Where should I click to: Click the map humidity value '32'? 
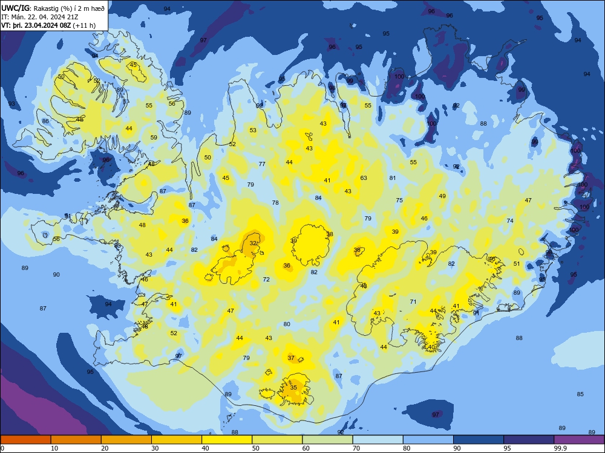click(253, 243)
